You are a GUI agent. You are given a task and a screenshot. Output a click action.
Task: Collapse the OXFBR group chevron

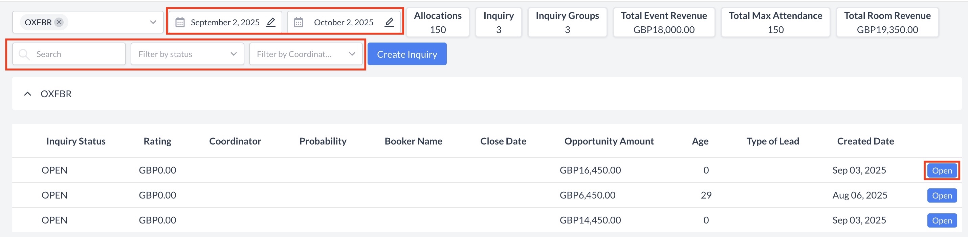point(27,94)
